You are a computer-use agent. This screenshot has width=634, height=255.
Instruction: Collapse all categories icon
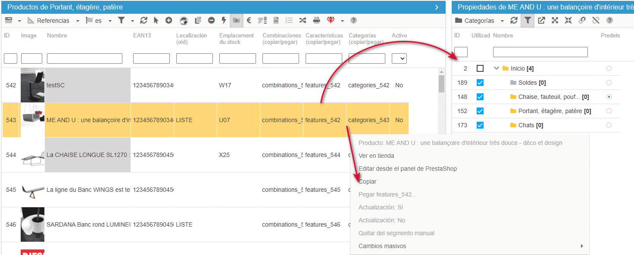tap(568, 20)
